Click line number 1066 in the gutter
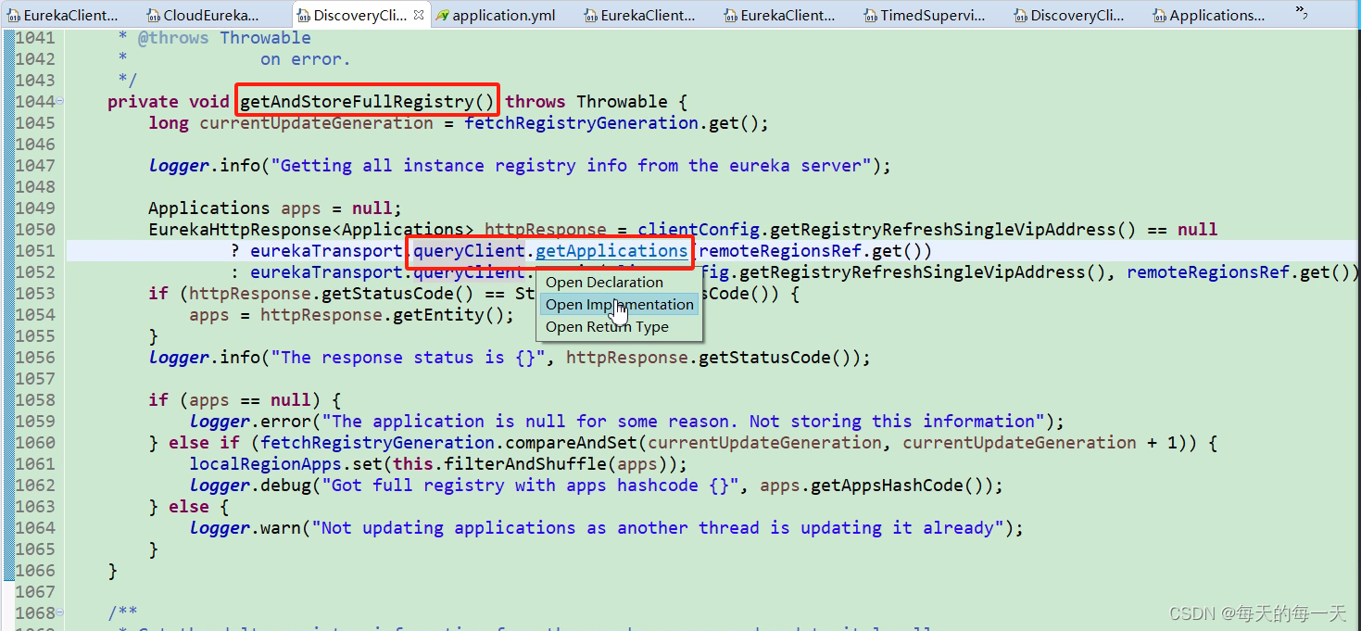The width and height of the screenshot is (1361, 631). point(35,570)
